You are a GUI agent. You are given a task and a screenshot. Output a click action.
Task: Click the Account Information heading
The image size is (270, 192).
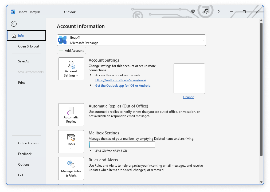click(x=81, y=26)
